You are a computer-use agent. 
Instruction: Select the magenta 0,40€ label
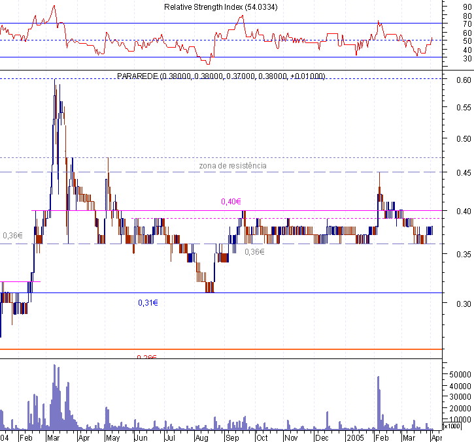point(231,201)
